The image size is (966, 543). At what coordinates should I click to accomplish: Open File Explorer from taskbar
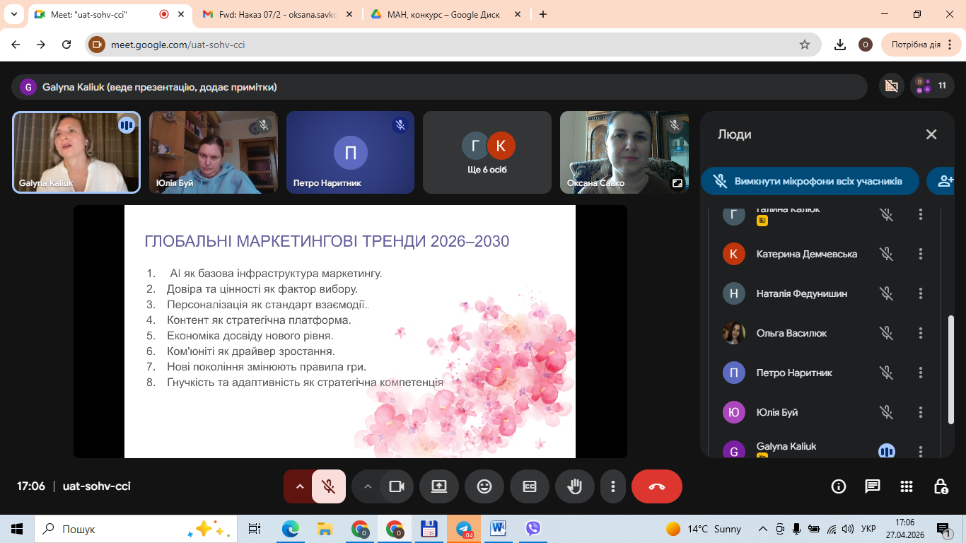click(325, 529)
